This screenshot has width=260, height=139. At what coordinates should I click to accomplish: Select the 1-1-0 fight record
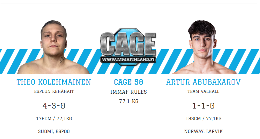203,106
